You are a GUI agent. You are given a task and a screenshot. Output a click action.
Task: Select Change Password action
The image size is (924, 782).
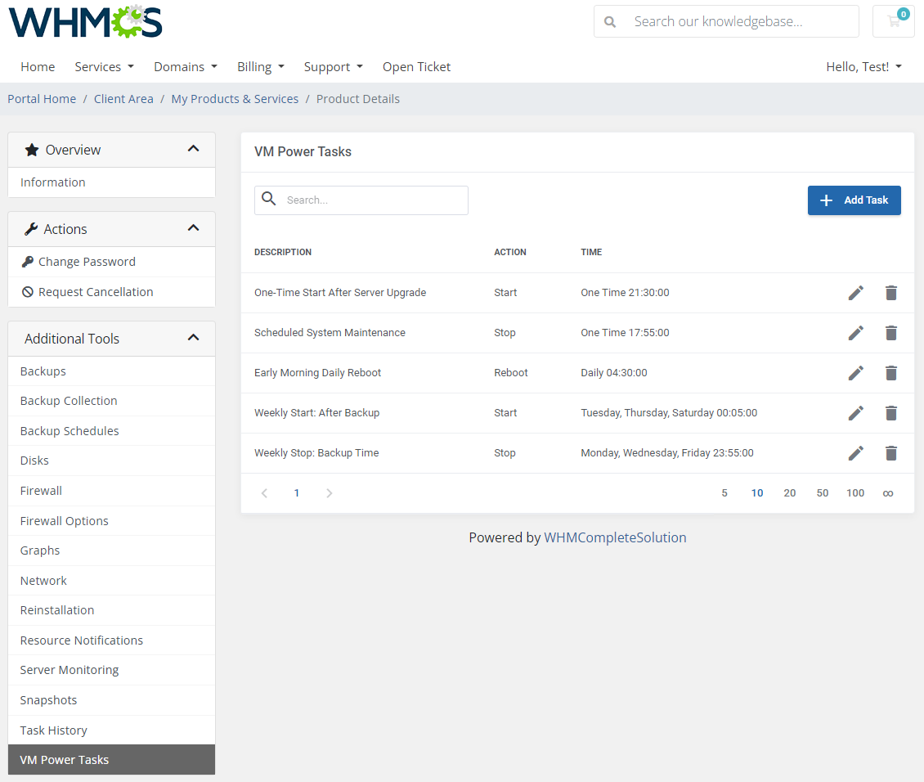(111, 262)
